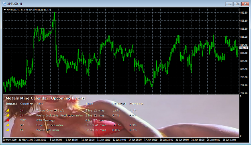Click the country code 'FR'
Viewport: 251px width, 145px height.
[22, 130]
